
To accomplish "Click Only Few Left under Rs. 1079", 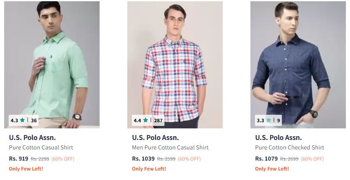I will (272, 168).
